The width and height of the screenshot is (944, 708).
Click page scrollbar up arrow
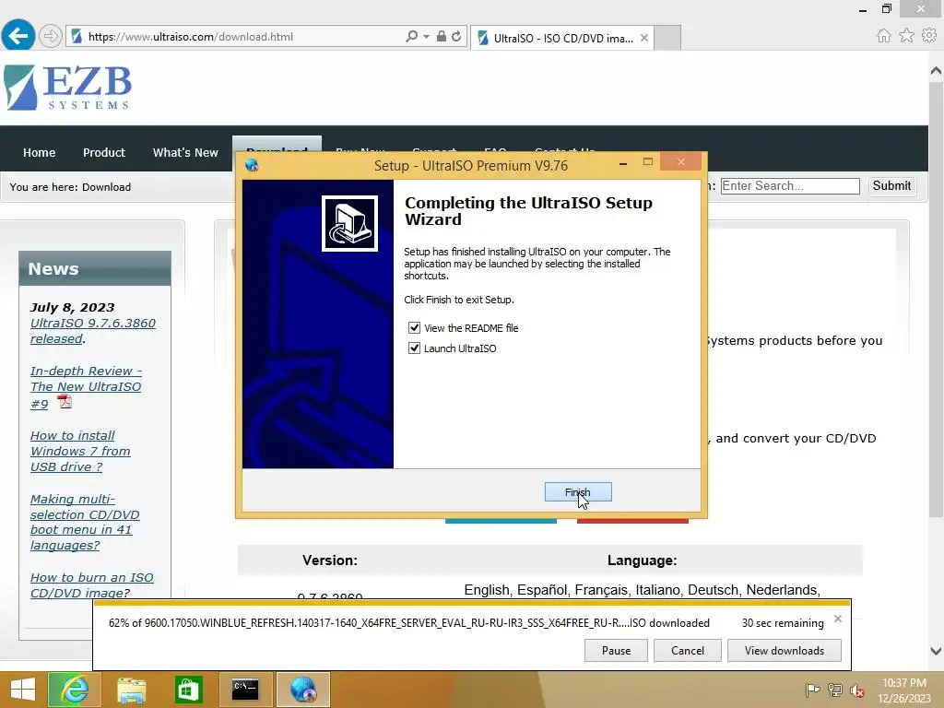pos(936,71)
